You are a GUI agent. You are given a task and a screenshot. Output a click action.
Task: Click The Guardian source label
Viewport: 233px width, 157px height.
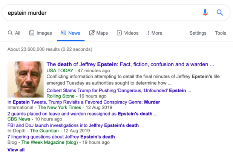pos(44,131)
